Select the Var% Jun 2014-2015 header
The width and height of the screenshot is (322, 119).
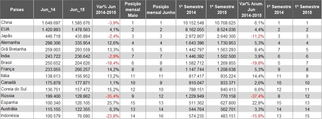click(106, 10)
